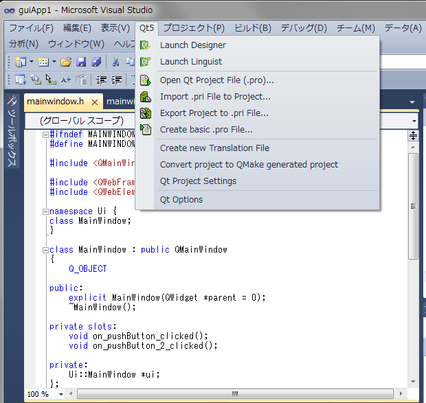The height and width of the screenshot is (403, 426).
Task: Click the Save icon in the toolbar
Action: click(81, 62)
